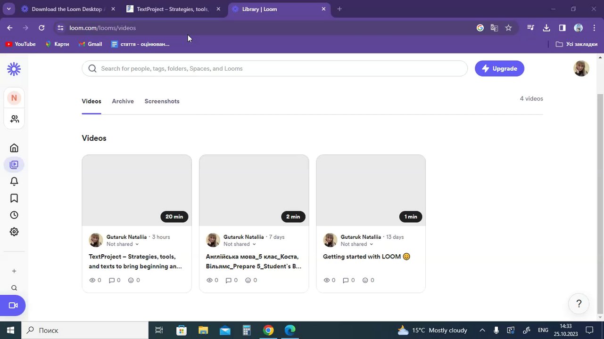Click views eye icon on the TextProject video
The image size is (604, 339).
point(92,280)
